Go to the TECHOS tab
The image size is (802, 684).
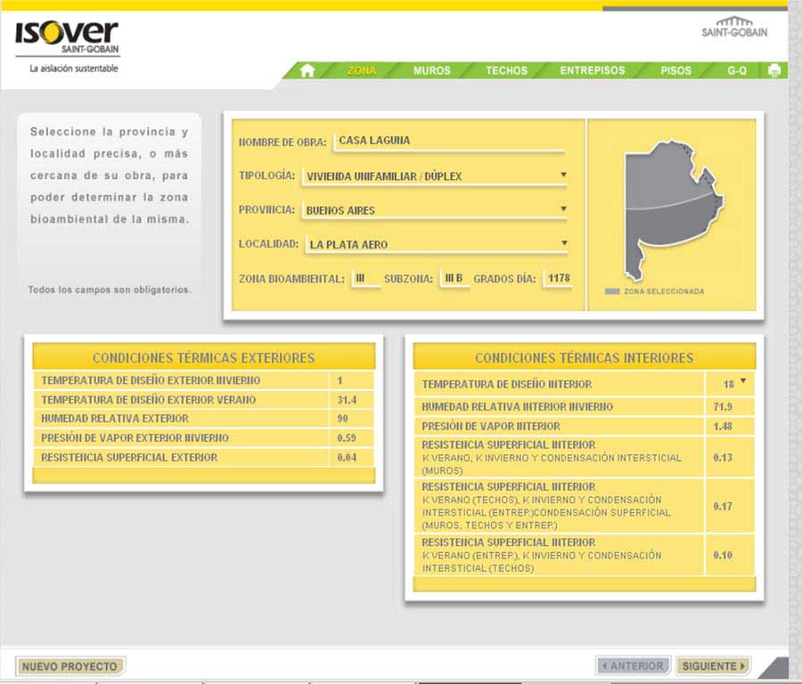coord(506,70)
